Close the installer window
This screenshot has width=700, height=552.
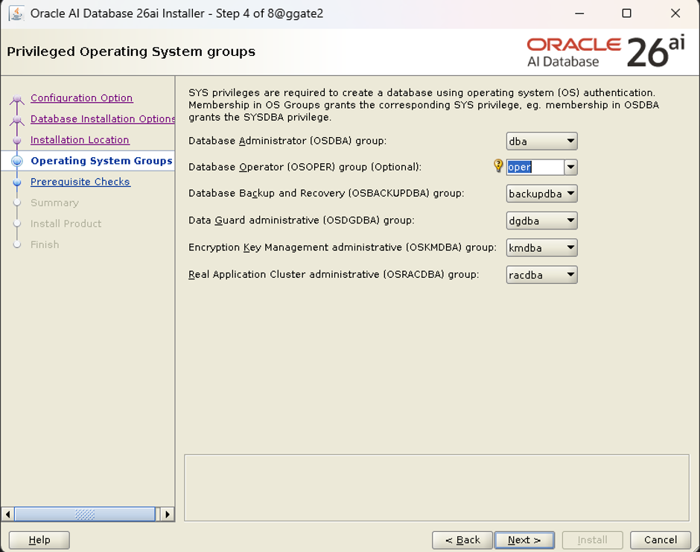[675, 13]
